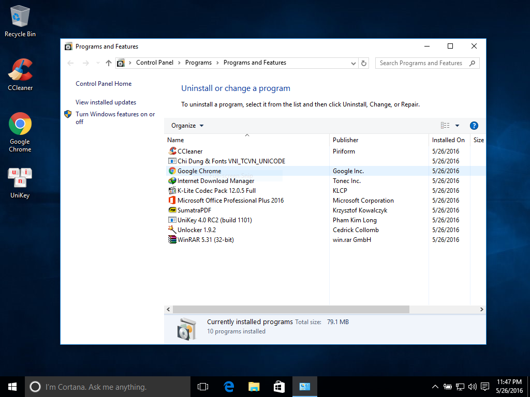Viewport: 530px width, 397px height.
Task: Go up one level with the up arrow
Action: pos(109,63)
